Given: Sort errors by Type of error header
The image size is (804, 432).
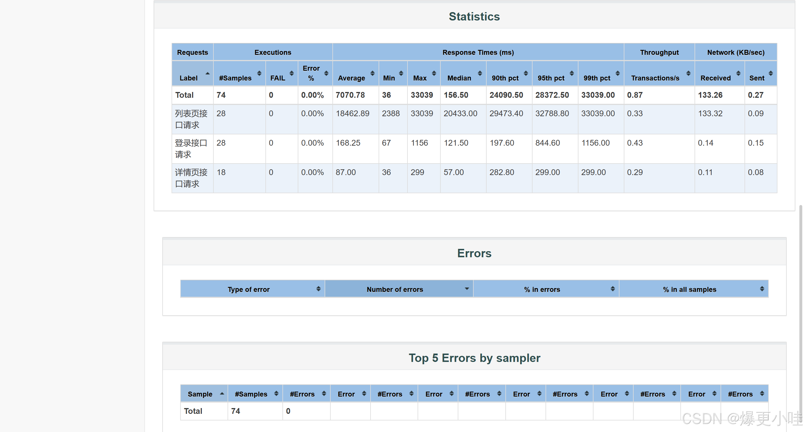Looking at the screenshot, I should click(x=248, y=289).
